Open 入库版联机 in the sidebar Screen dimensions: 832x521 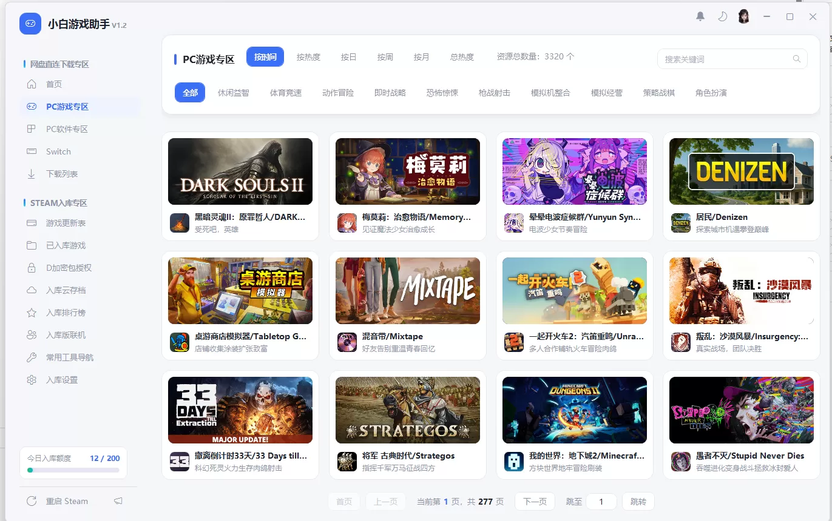click(x=66, y=335)
